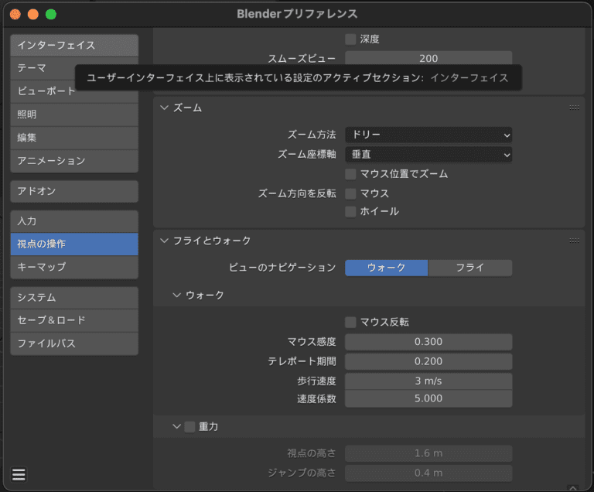Viewport: 594px width, 492px height.
Task: Click the Blenderプリファレンス window title
Action: point(297,14)
